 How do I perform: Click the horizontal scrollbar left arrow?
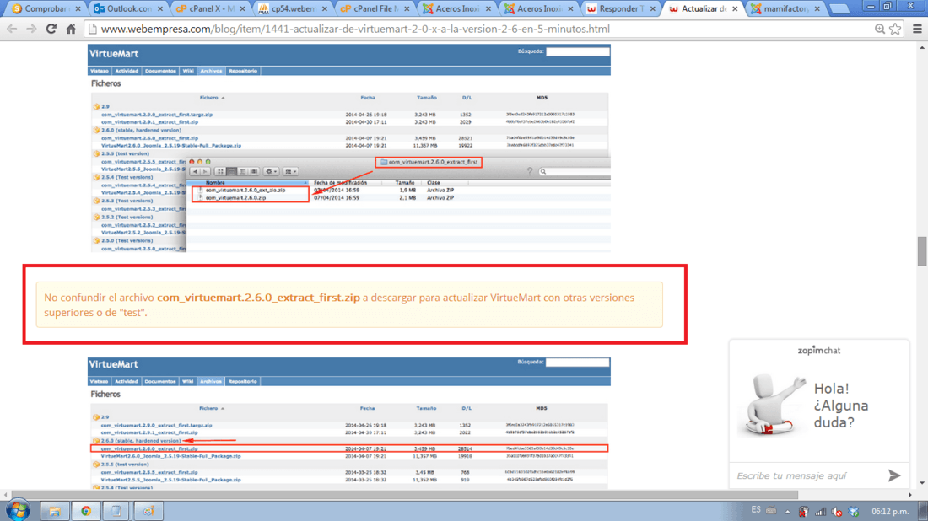click(x=5, y=494)
